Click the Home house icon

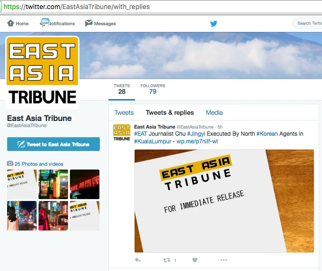click(10, 23)
